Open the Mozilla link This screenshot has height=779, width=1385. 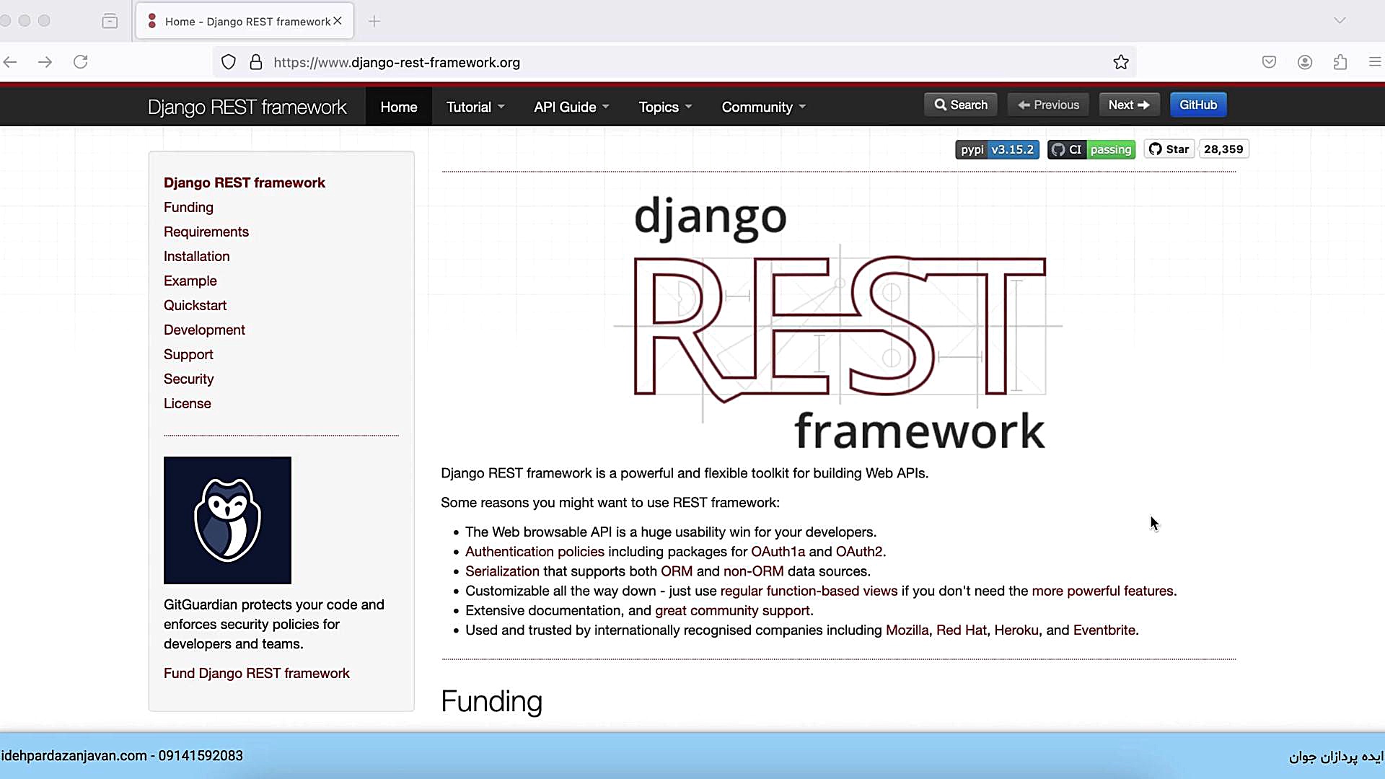click(907, 630)
